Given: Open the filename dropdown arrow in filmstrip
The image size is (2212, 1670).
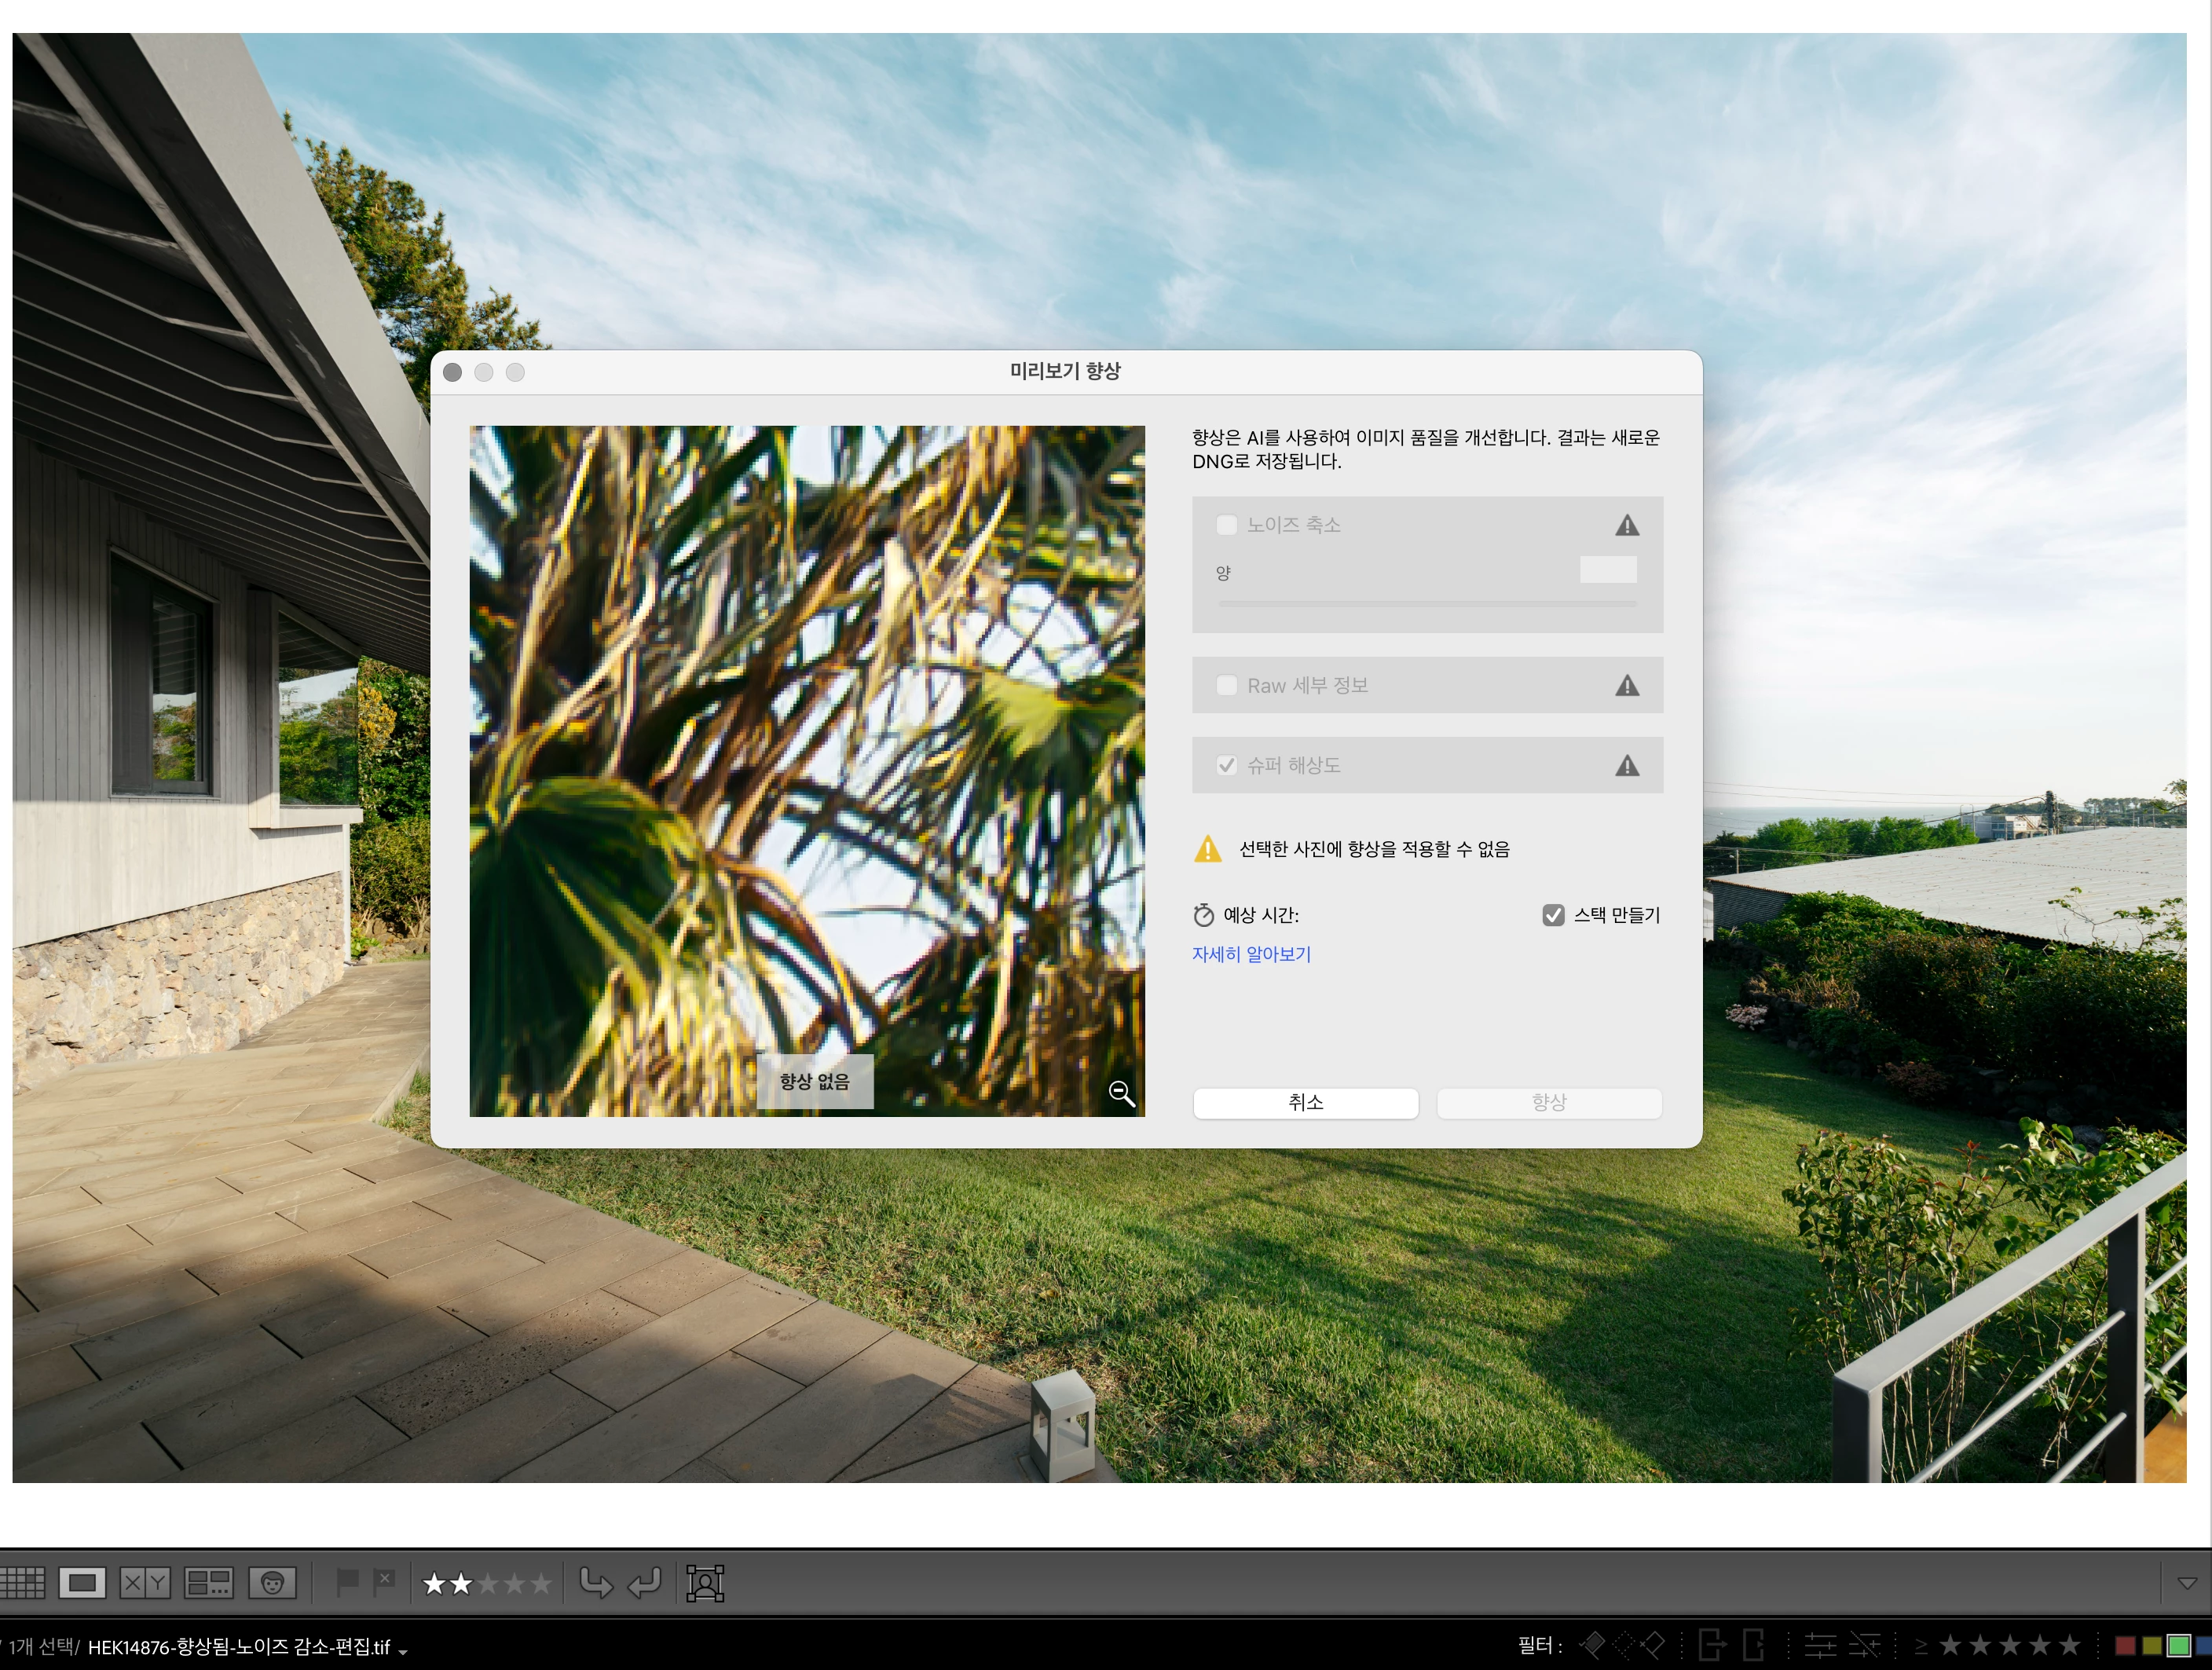Looking at the screenshot, I should [403, 1651].
